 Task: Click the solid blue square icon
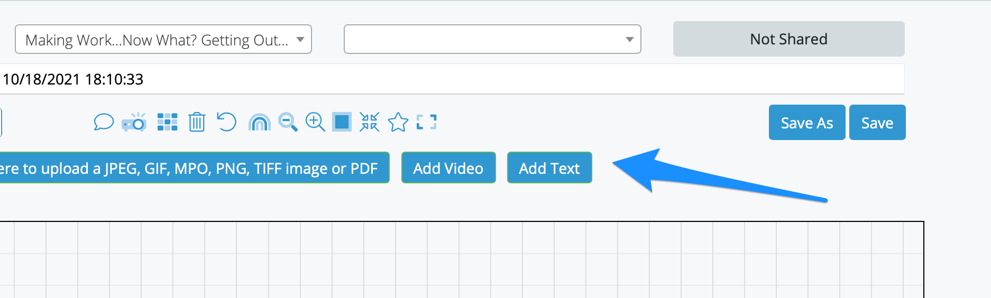coord(342,122)
